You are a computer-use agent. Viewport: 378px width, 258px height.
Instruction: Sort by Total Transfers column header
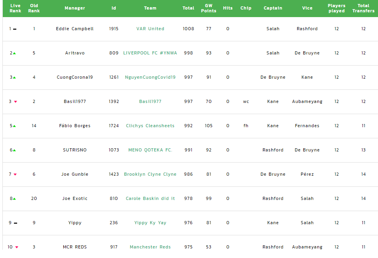363,8
